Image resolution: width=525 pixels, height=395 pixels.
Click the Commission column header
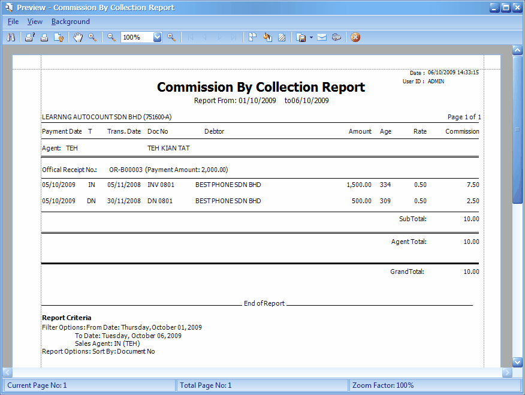(x=462, y=131)
